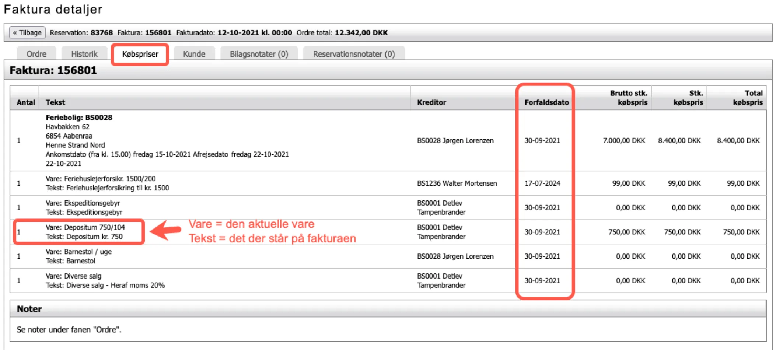The height and width of the screenshot is (350, 776).
Task: Switch to the Ordre tab
Action: coord(36,54)
